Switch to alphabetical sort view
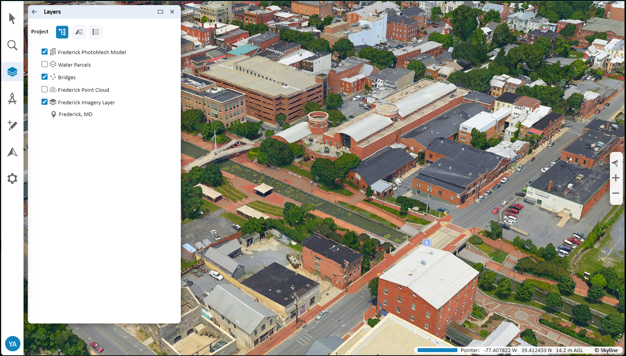Screen dimensions: 626x356 click(79, 32)
